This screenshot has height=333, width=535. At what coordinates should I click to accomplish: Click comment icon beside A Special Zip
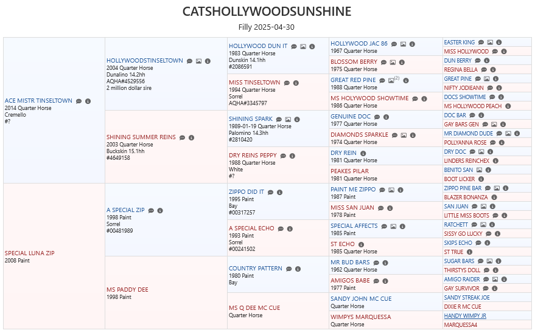(x=151, y=211)
